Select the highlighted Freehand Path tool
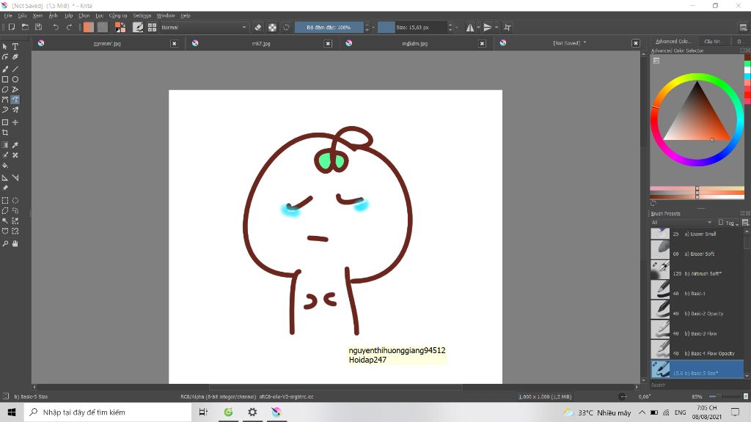The height and width of the screenshot is (422, 751). point(15,100)
